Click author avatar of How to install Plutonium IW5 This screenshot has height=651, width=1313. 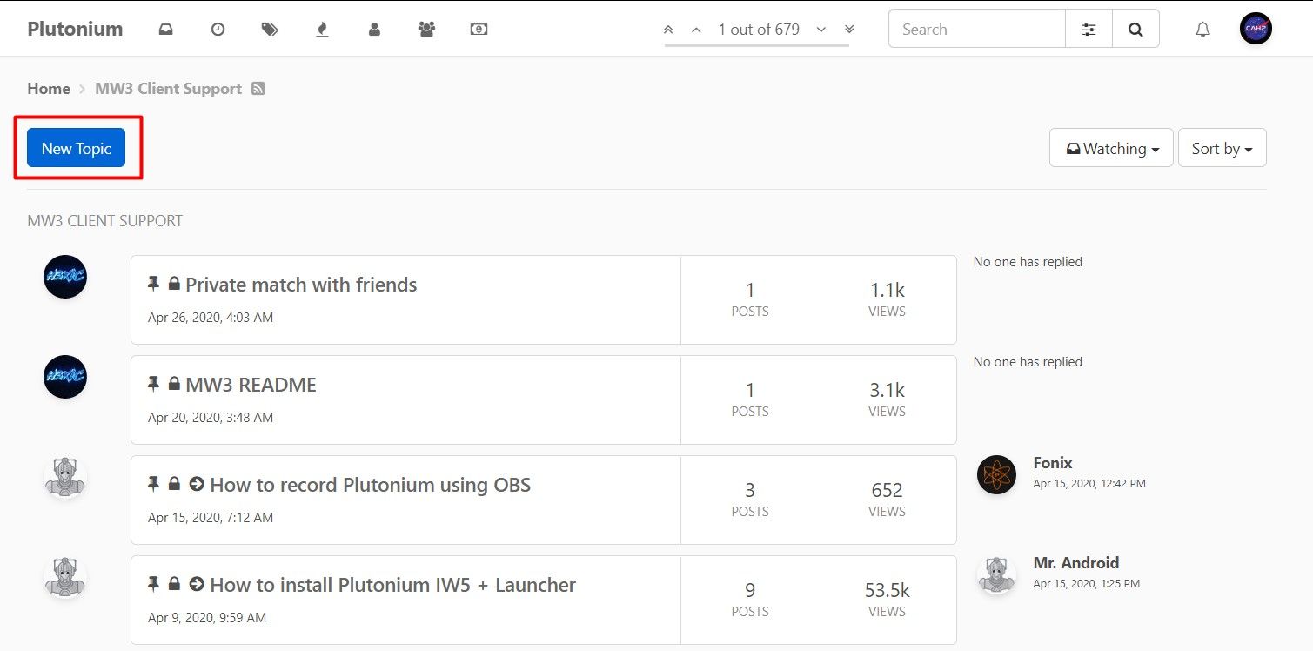point(65,577)
